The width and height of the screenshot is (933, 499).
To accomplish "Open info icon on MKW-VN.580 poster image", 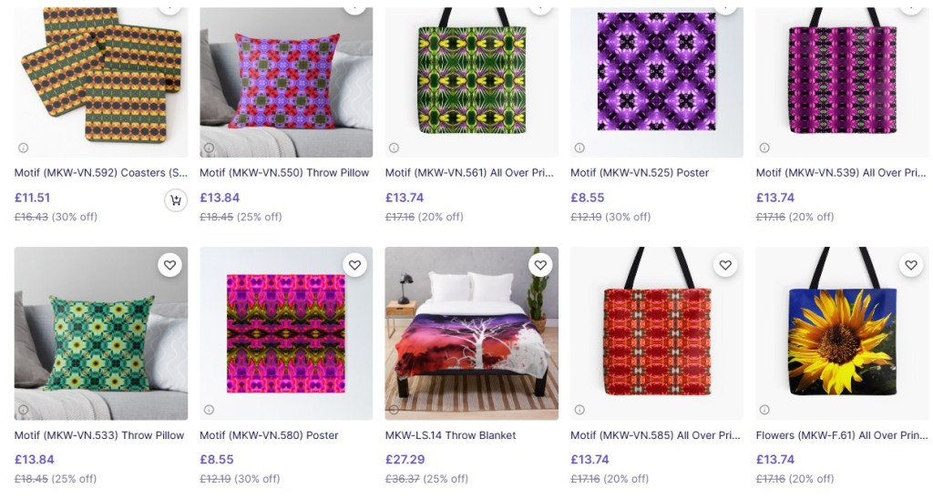I will pos(209,410).
